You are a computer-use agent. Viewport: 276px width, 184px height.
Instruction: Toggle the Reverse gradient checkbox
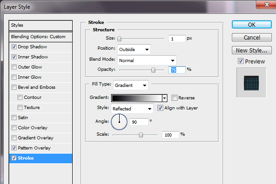174,98
